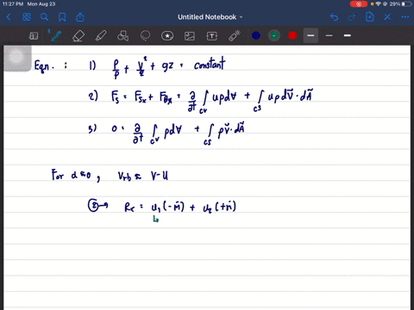Image resolution: width=414 pixels, height=310 pixels.
Task: Select the thick third stroke thickness
Action: click(348, 35)
